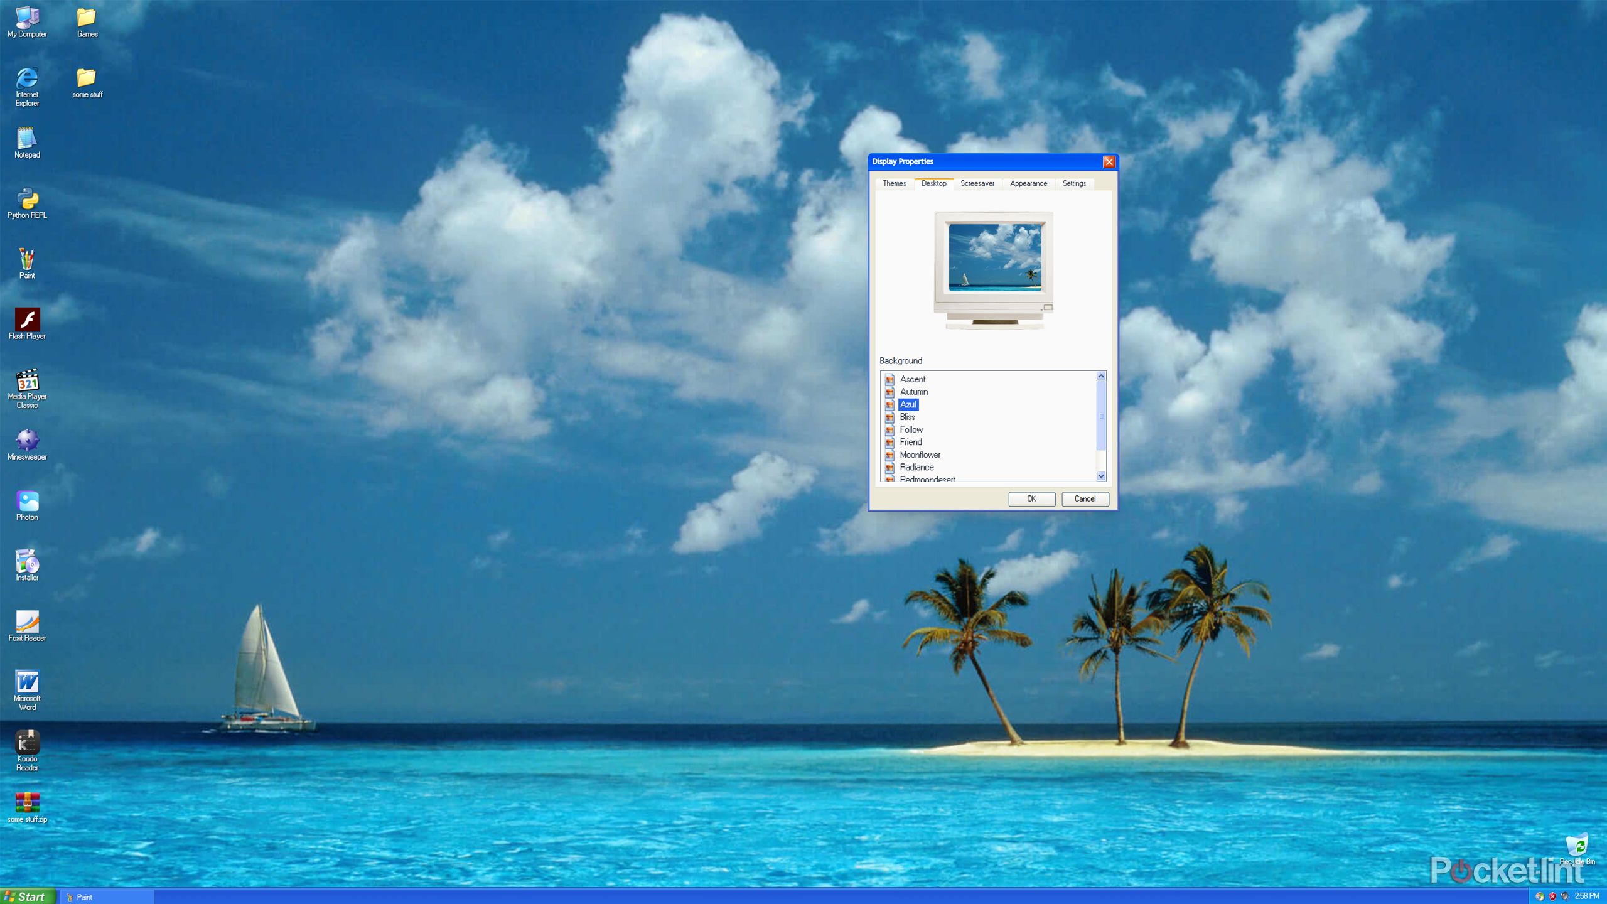Click the Start button on the taskbar

pos(28,896)
